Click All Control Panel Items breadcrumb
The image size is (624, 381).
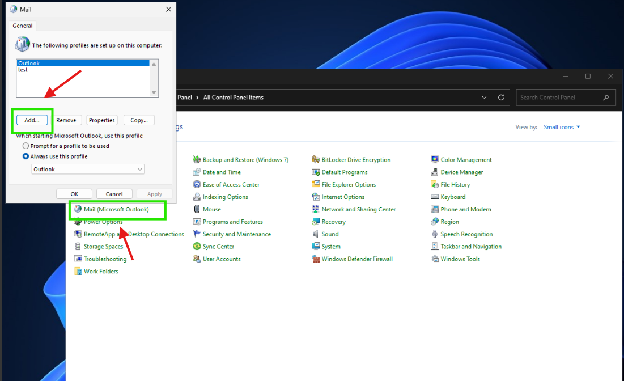click(x=233, y=97)
